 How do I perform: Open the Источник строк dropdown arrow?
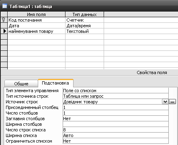pyautogui.click(x=165, y=102)
